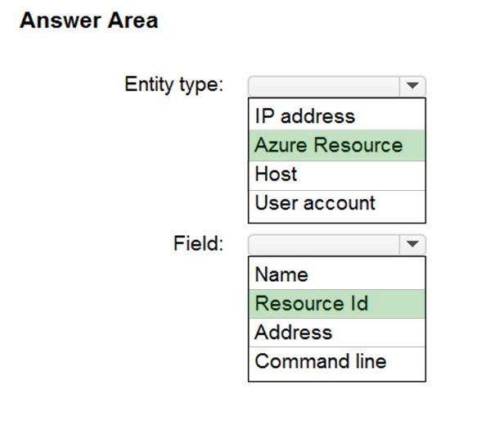Select the green highlighted field row
The image size is (486, 426).
click(x=337, y=304)
